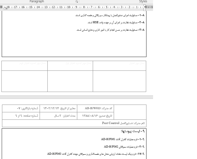
Task: Click the page number cell ۹ از ۹
Action: tap(21, 116)
